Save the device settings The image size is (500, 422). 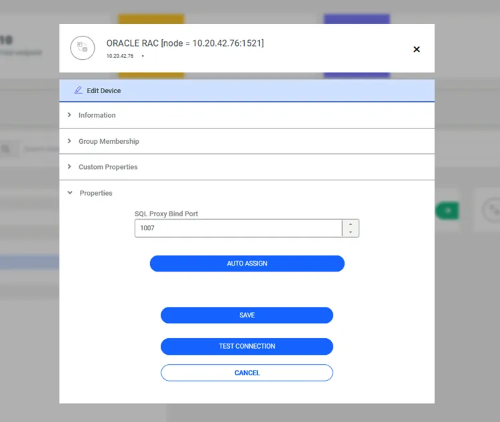[x=247, y=315]
